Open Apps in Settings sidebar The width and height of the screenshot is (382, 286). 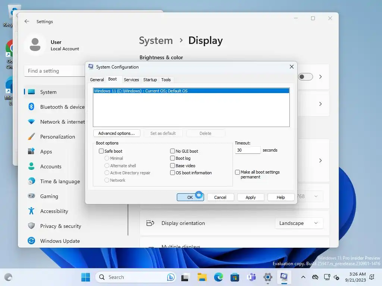[55, 152]
